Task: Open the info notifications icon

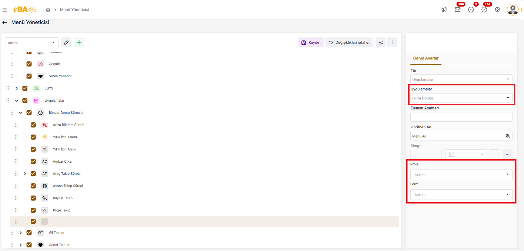Action: click(471, 10)
